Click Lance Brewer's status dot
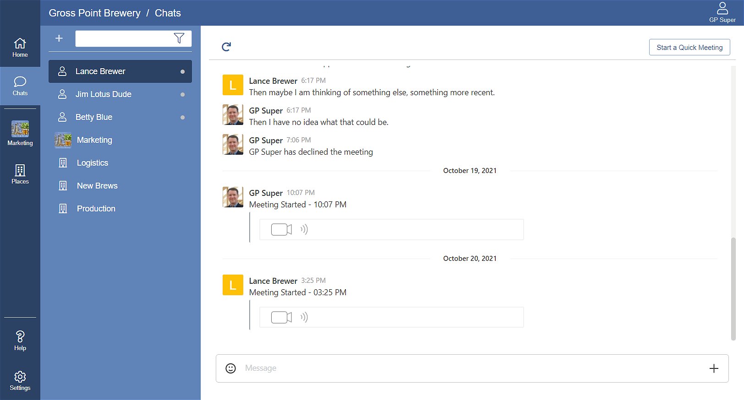 tap(183, 71)
